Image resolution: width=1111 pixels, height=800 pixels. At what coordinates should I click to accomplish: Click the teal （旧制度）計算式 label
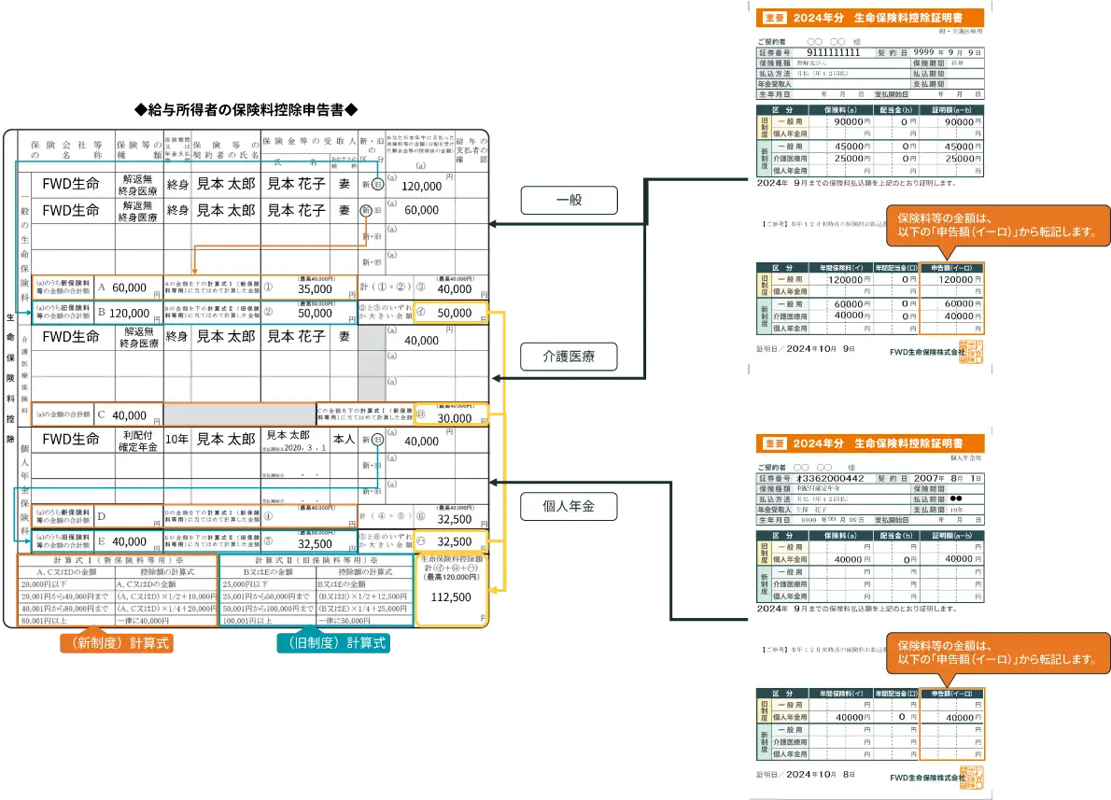tap(333, 642)
